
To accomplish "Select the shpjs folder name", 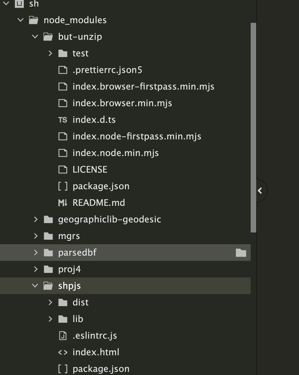I will point(69,286).
